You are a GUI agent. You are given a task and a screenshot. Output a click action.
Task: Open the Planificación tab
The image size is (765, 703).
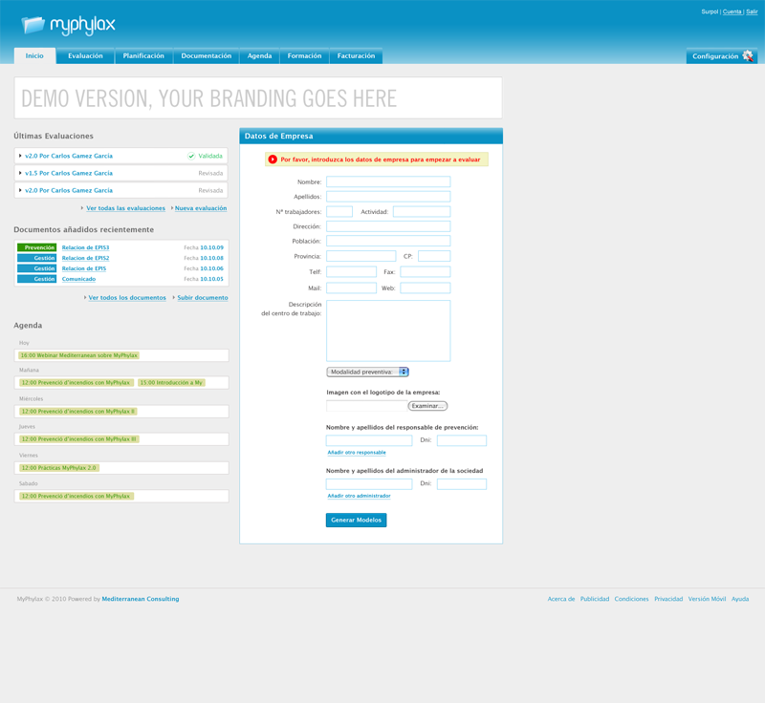[143, 56]
